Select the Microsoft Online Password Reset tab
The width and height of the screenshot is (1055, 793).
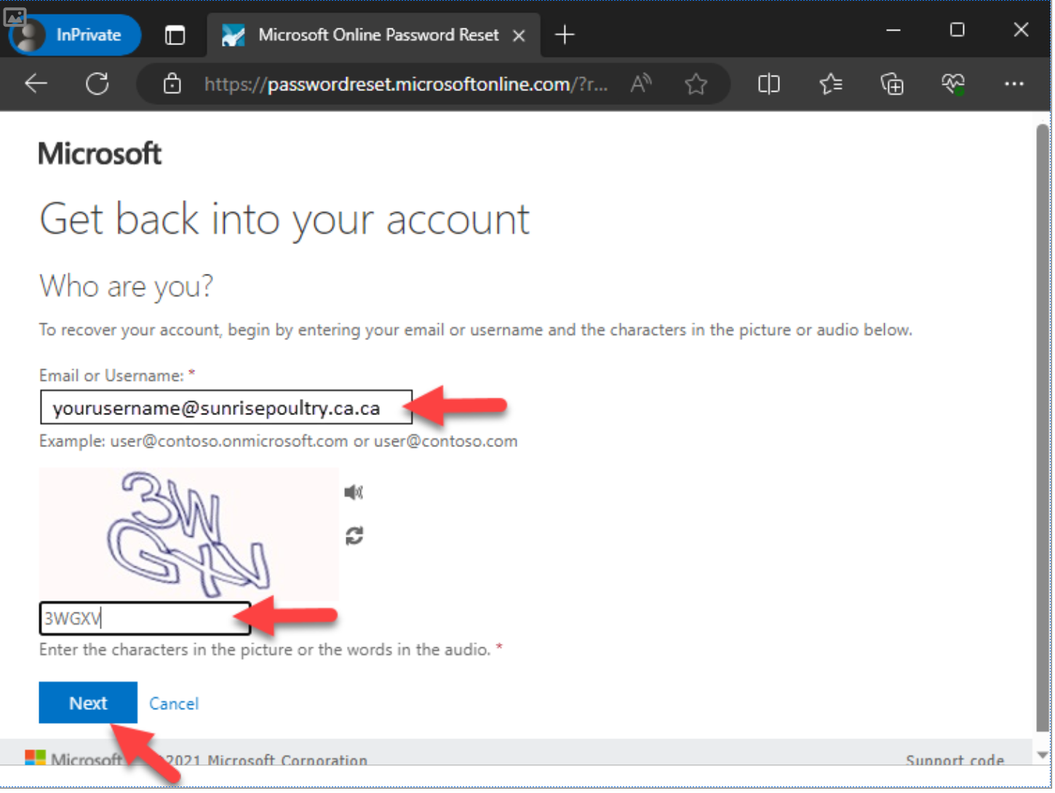[x=375, y=35]
